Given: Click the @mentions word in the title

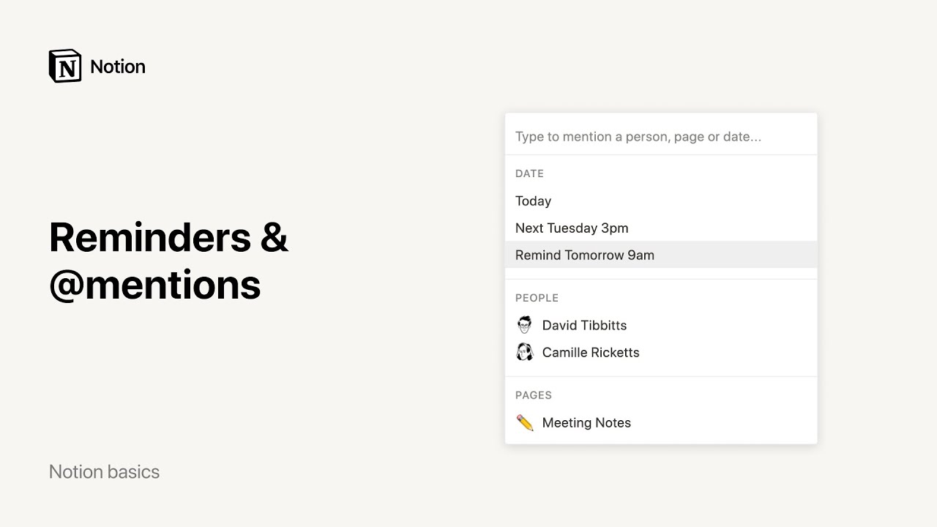Looking at the screenshot, I should point(155,285).
